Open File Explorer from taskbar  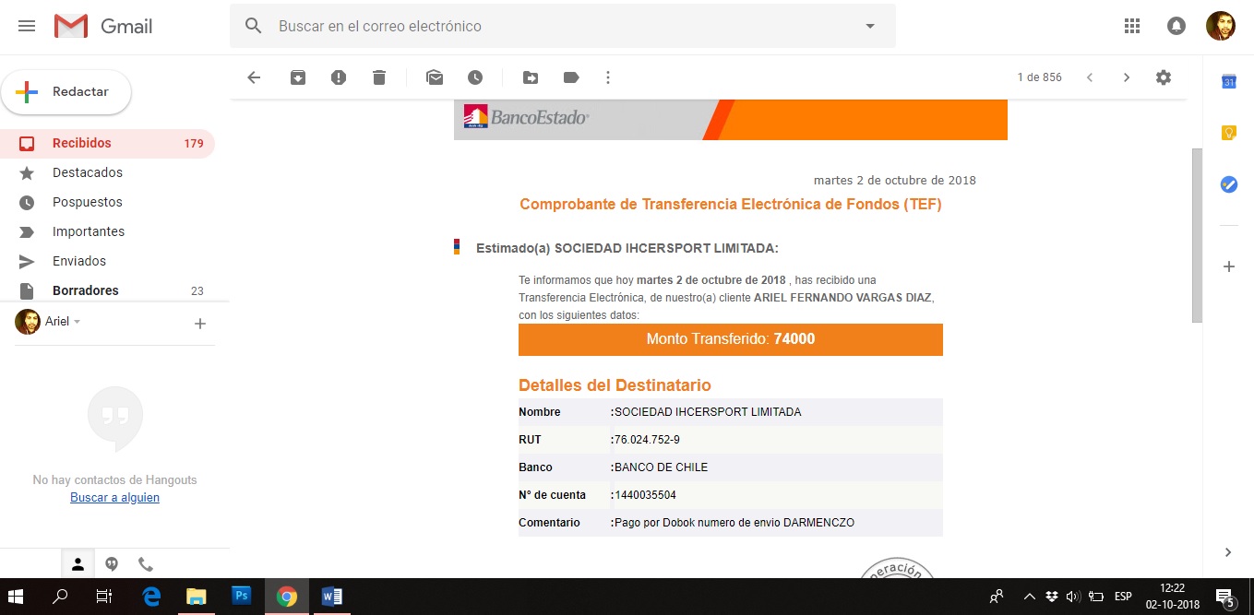196,597
